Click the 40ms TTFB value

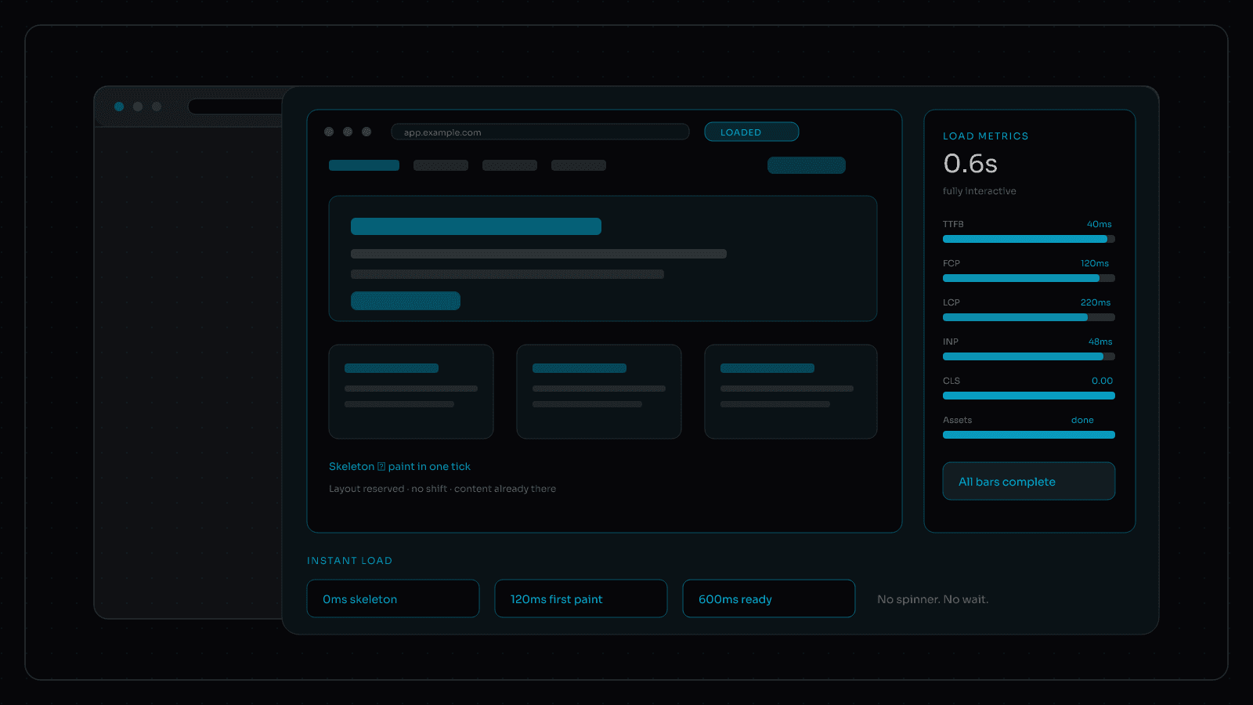[1100, 224]
